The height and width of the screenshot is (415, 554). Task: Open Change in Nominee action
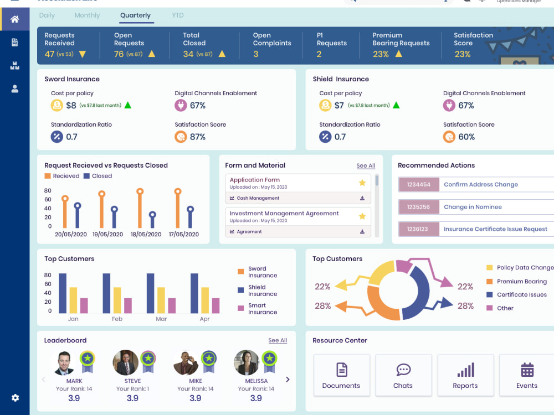coord(473,207)
